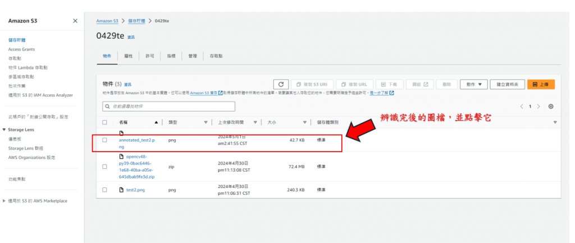
Task: Select 儀表板 under Storage Lens
Action: pyautogui.click(x=14, y=139)
